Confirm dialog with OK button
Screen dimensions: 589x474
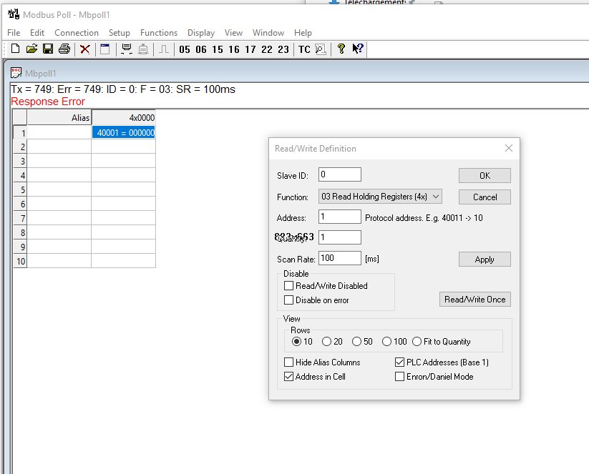click(485, 175)
